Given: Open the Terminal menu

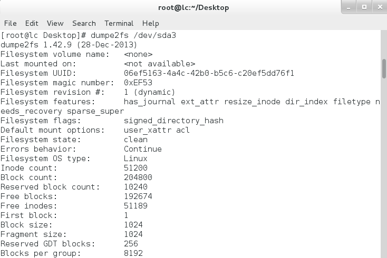Looking at the screenshot, I should (119, 23).
